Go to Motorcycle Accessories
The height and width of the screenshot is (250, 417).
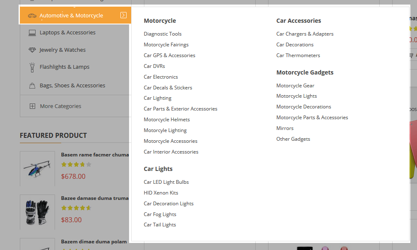170,141
